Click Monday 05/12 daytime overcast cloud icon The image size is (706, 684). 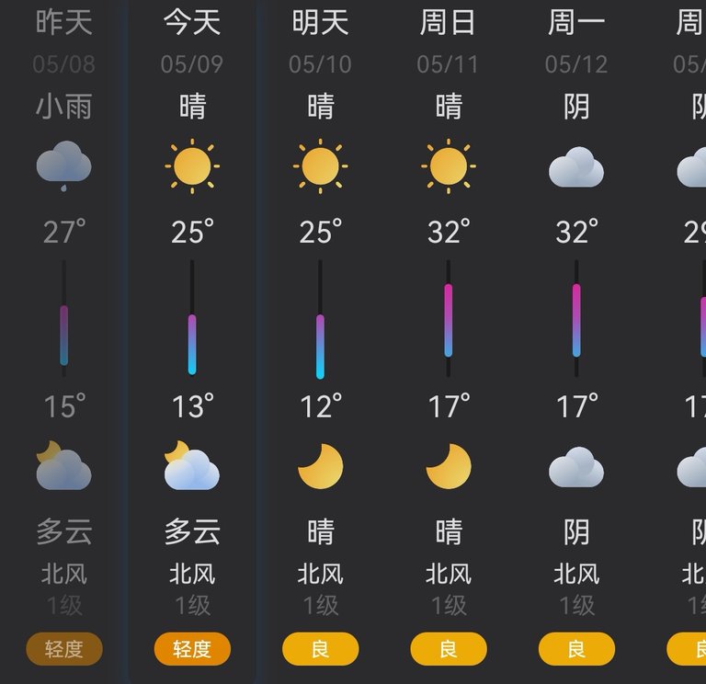(576, 167)
